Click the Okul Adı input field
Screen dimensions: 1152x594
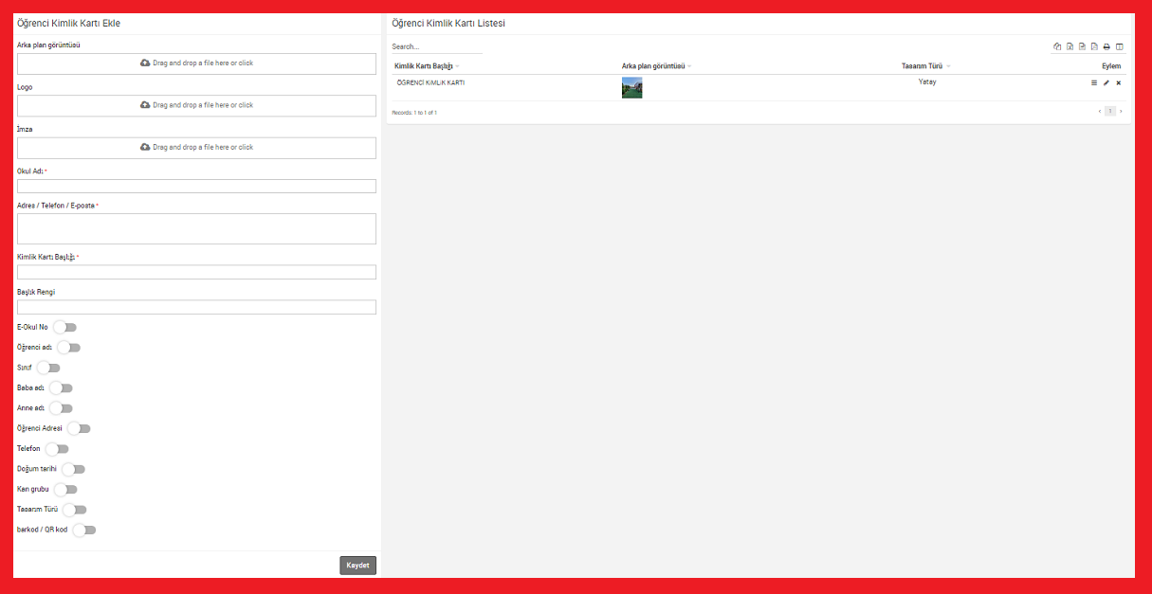coord(196,187)
